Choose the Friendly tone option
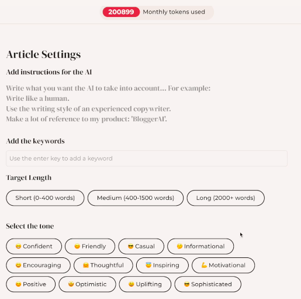 pos(90,246)
